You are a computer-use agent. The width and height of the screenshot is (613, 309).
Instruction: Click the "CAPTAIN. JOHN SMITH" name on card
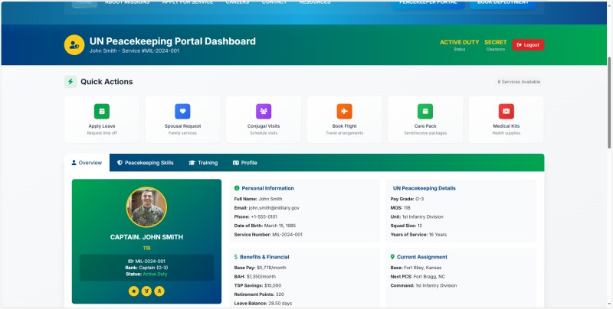click(x=146, y=237)
